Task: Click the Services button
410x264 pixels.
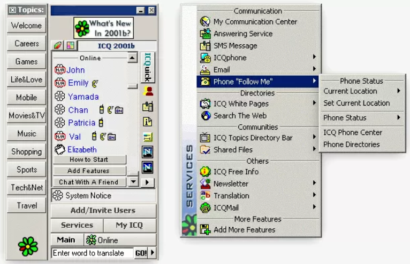Action: coord(77,225)
